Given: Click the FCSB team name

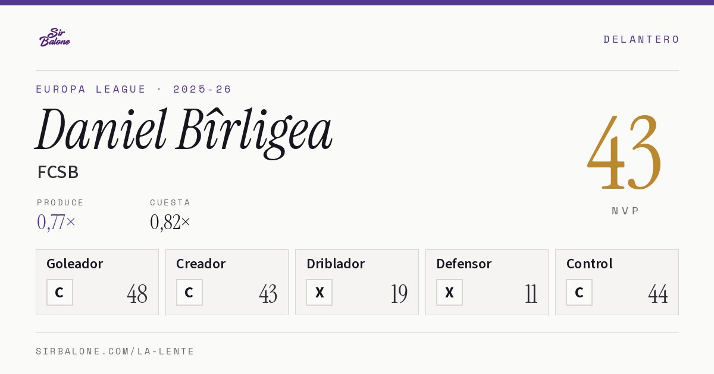Looking at the screenshot, I should click(58, 172).
